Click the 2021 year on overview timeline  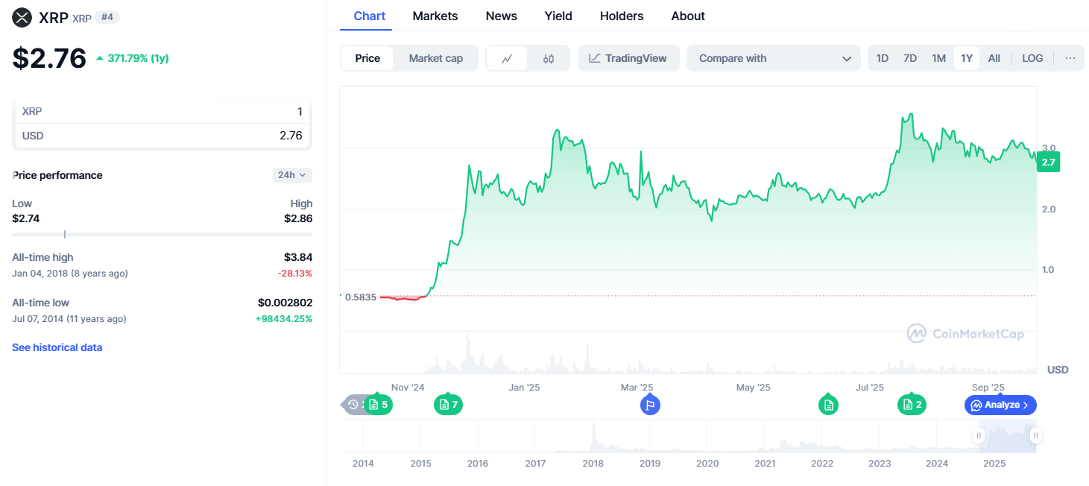point(765,463)
